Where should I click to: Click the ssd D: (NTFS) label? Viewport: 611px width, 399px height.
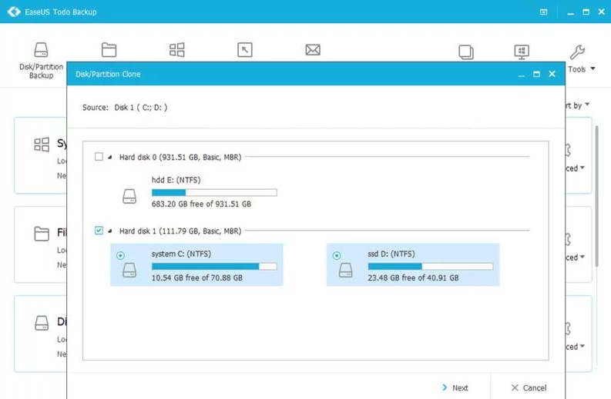(391, 254)
